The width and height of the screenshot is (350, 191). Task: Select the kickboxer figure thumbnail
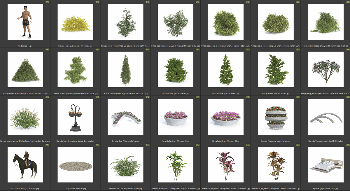coord(25,22)
